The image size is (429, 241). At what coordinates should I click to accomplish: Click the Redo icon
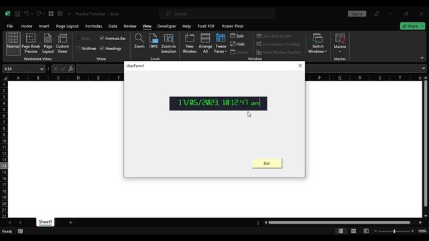click(x=39, y=13)
